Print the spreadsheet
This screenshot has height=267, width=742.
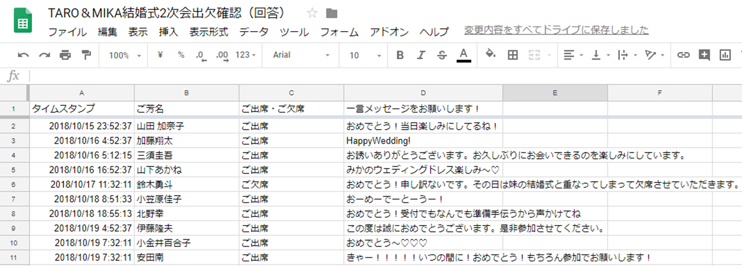point(65,55)
